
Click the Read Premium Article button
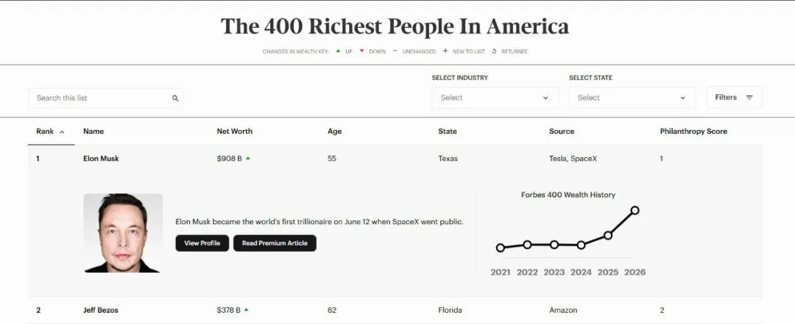click(275, 243)
